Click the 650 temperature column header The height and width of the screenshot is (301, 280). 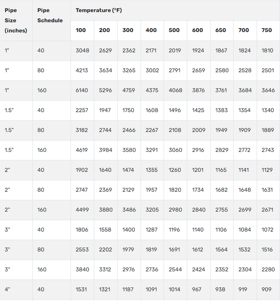tap(221, 30)
